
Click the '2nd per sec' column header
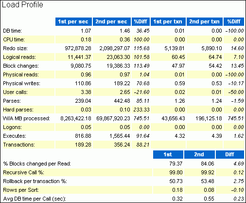click(x=112, y=21)
